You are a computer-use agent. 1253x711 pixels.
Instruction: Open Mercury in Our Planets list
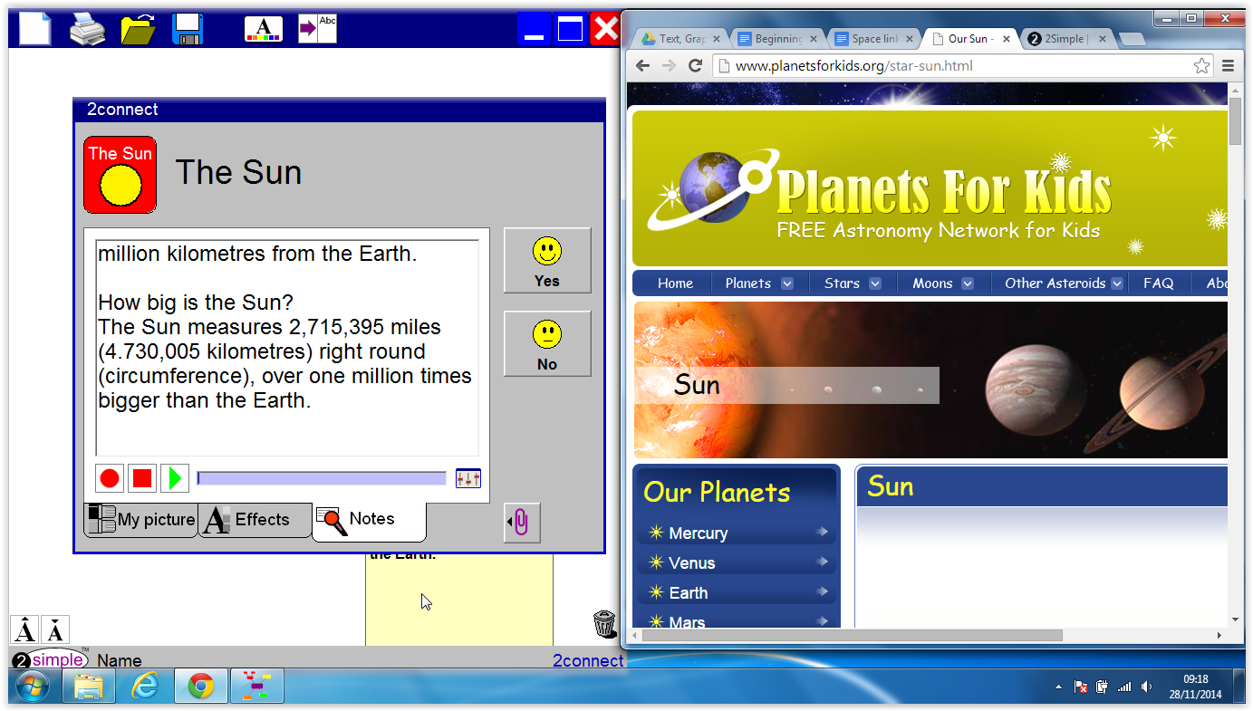pos(737,533)
